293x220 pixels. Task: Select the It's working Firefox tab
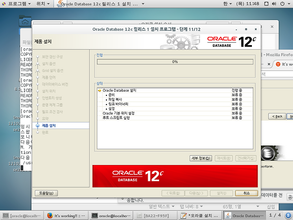tap(283, 64)
